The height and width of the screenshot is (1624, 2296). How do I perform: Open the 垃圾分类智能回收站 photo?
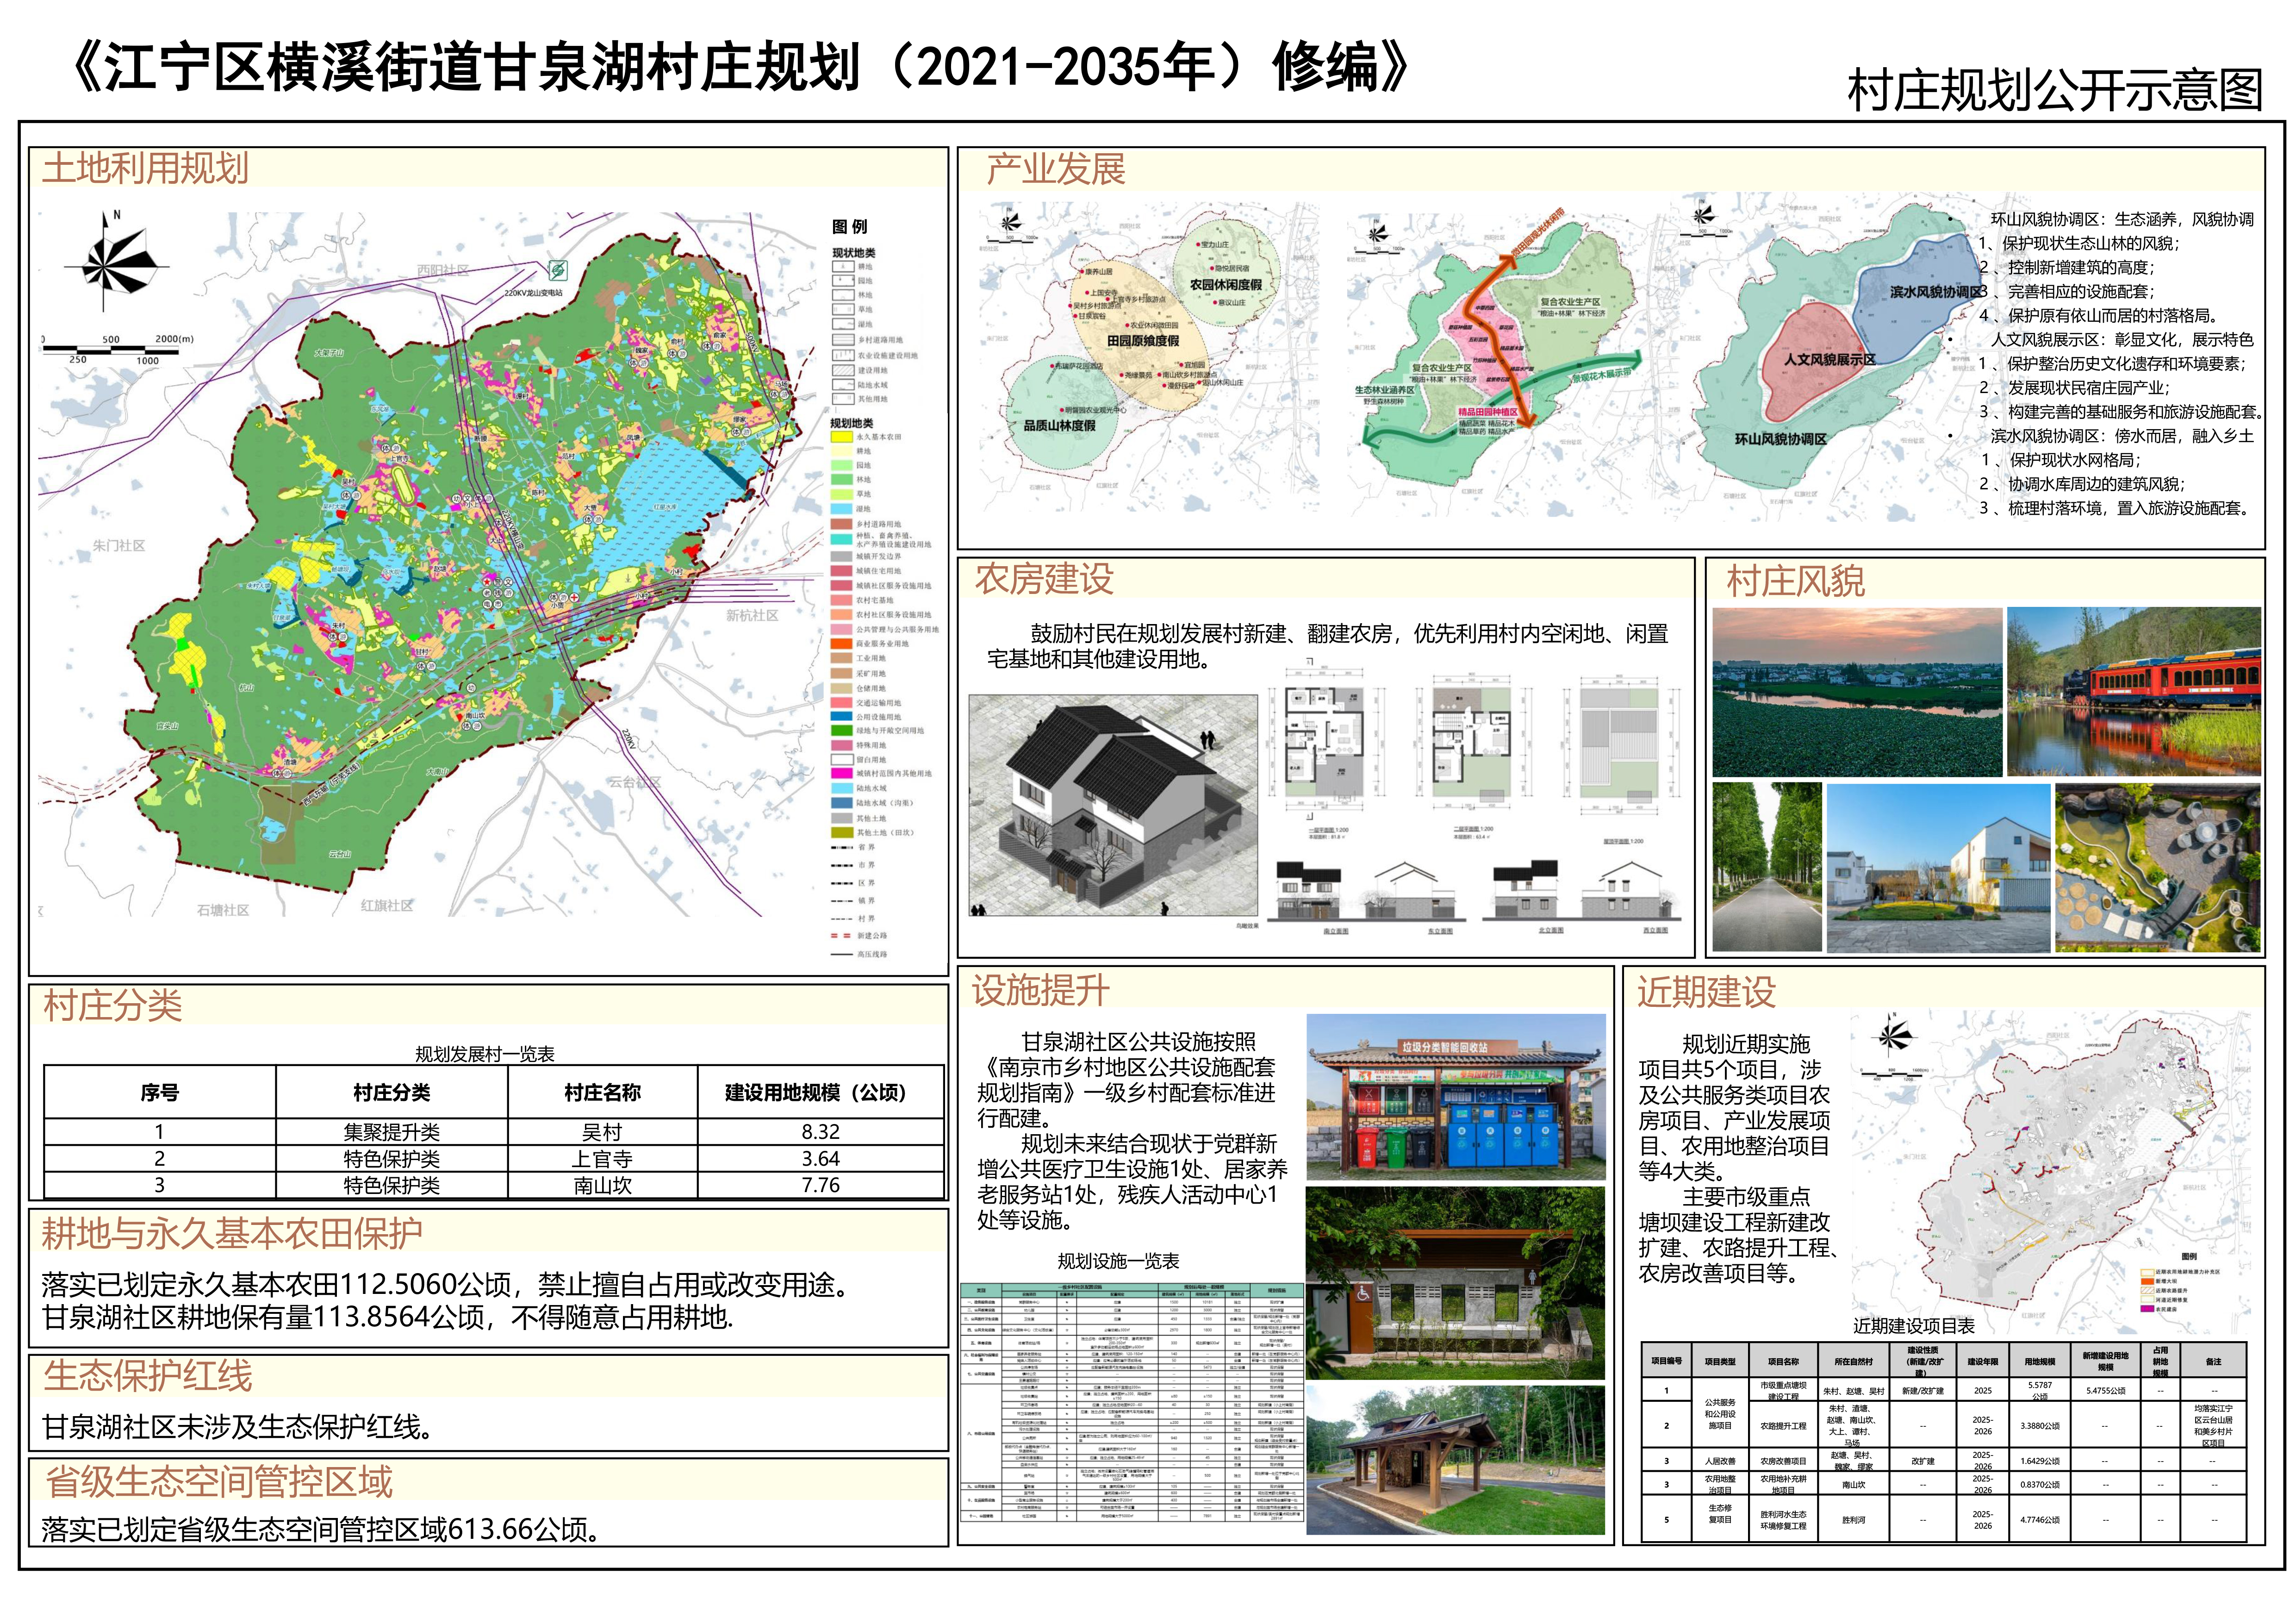(1455, 1097)
